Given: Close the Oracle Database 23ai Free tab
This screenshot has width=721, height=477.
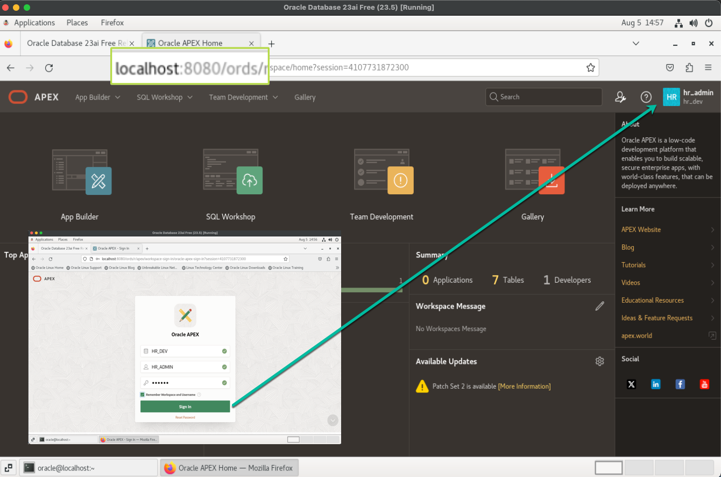Looking at the screenshot, I should click(132, 44).
